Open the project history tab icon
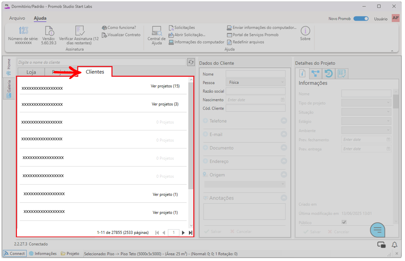Image resolution: width=405 pixels, height=261 pixels. pos(329,74)
